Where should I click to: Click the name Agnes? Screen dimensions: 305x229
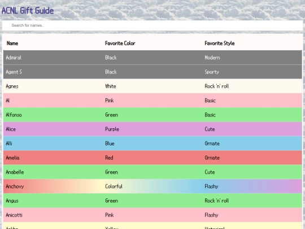tap(12, 87)
